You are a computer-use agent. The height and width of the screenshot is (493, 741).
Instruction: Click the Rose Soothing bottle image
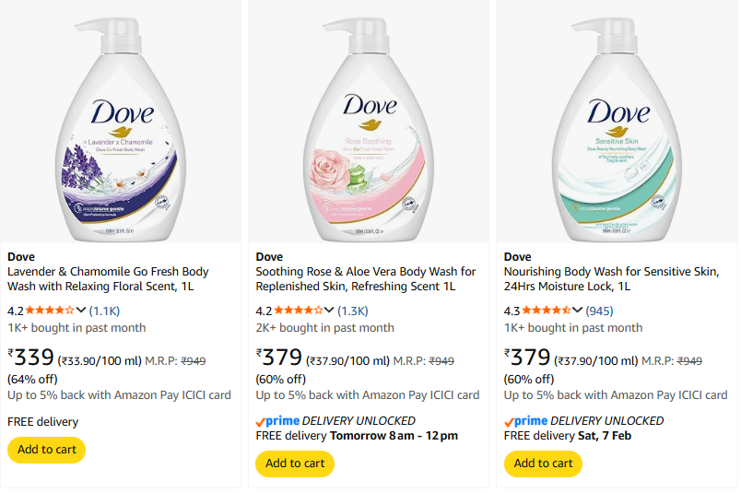(369, 123)
